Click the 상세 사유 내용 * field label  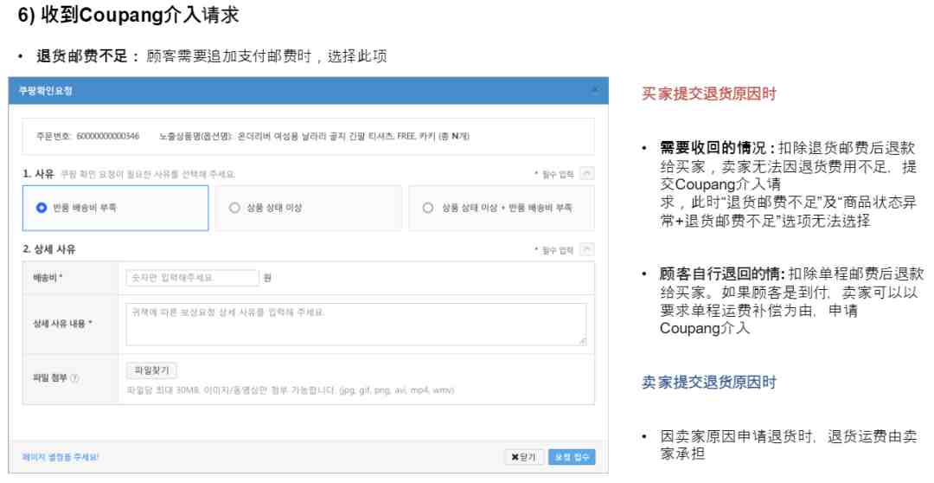coord(62,323)
